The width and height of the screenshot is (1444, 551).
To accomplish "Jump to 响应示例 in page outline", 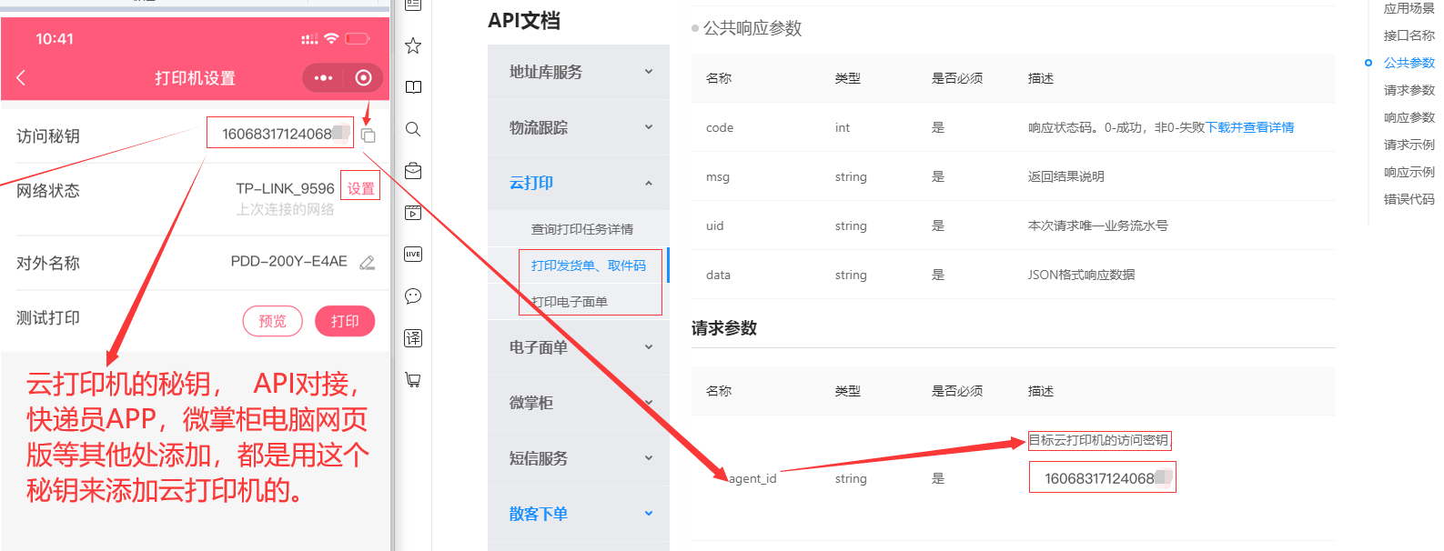I will [x=1409, y=172].
